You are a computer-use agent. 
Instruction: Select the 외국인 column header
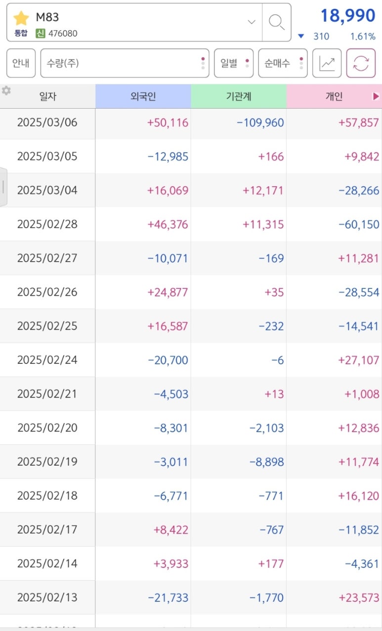pos(143,96)
